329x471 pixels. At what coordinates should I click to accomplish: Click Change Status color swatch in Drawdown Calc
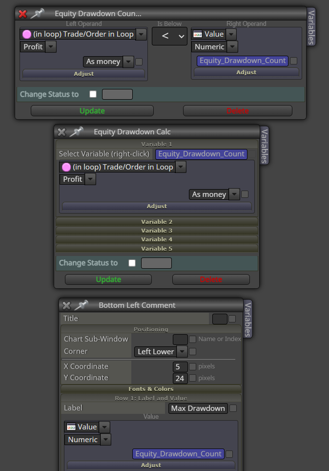pyautogui.click(x=156, y=263)
